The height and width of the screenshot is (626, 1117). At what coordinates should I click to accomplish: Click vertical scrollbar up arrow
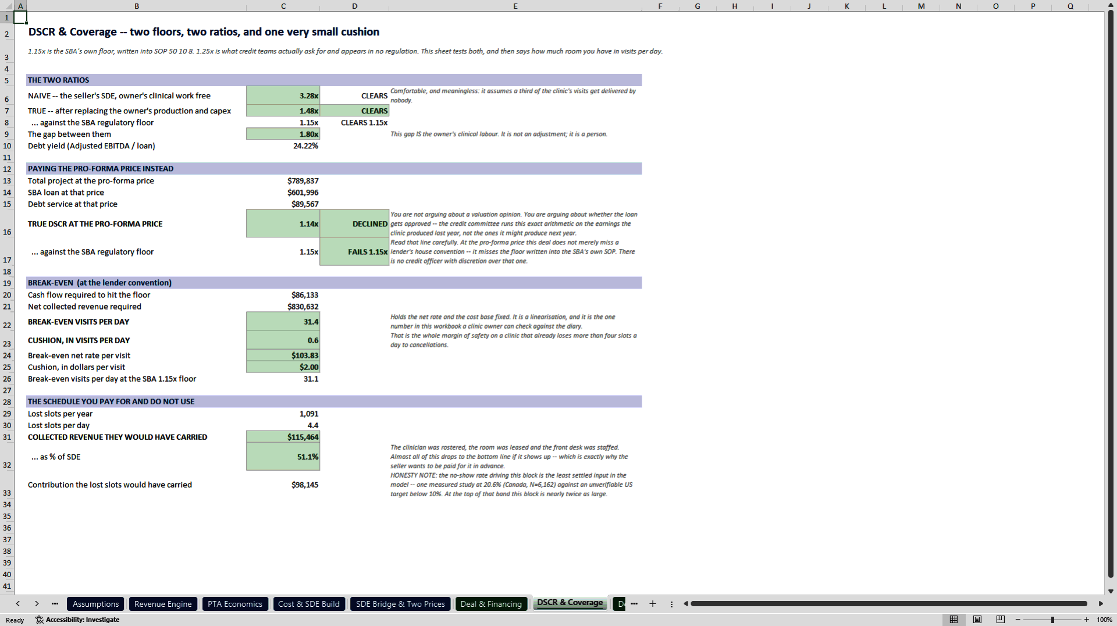(x=1111, y=5)
